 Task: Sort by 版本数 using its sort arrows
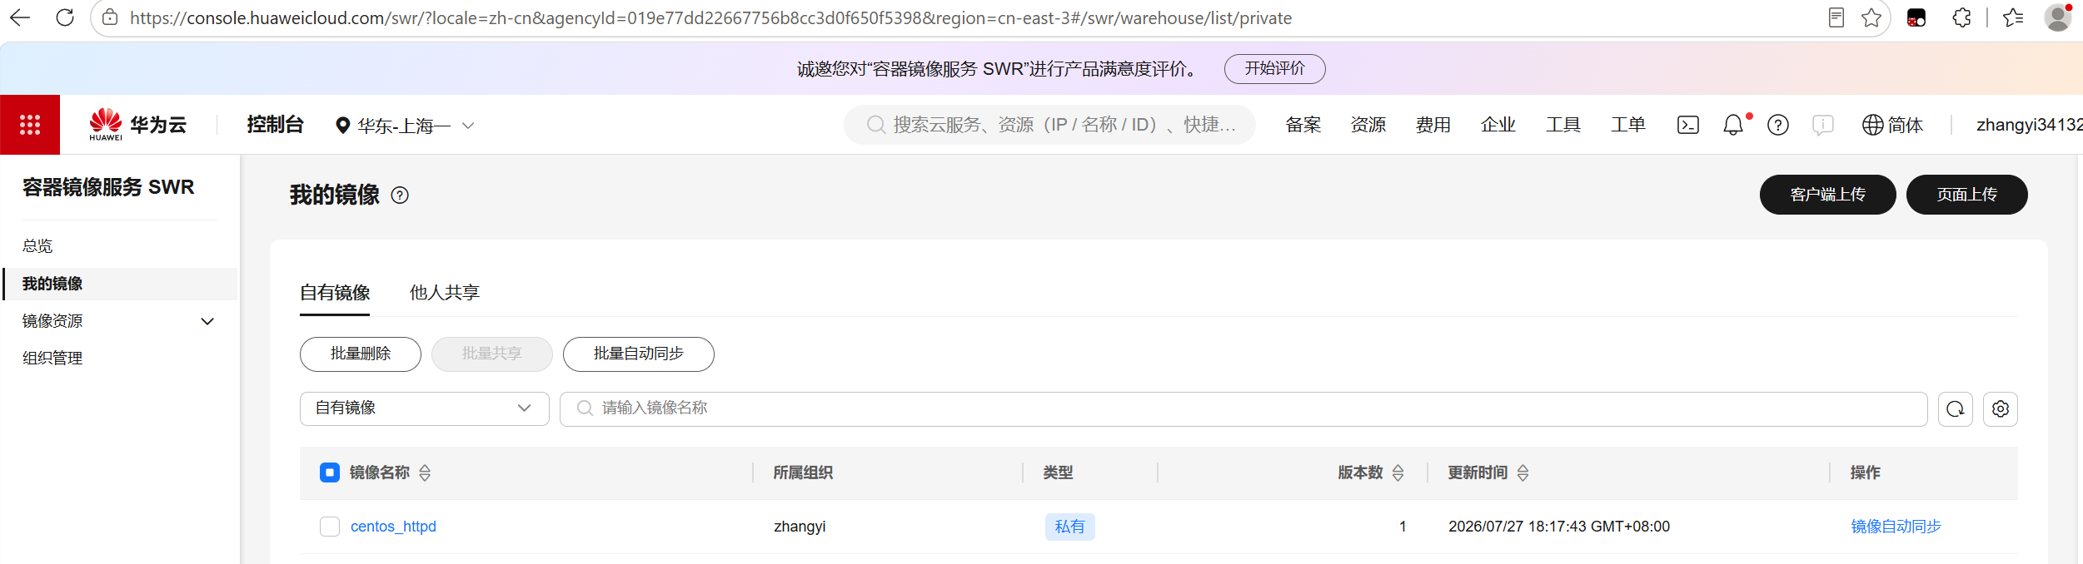coord(1398,472)
